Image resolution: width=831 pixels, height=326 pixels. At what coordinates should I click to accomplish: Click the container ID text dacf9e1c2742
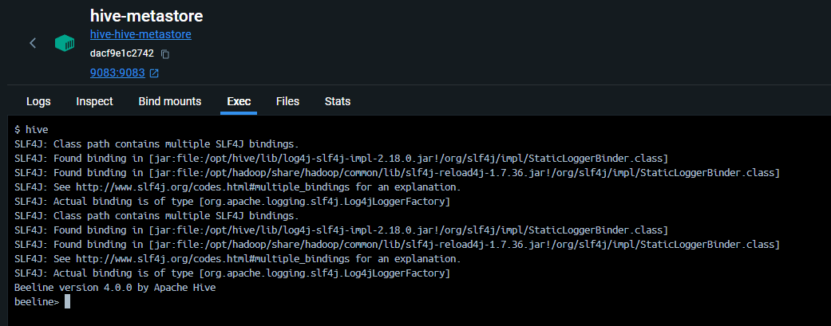(122, 54)
